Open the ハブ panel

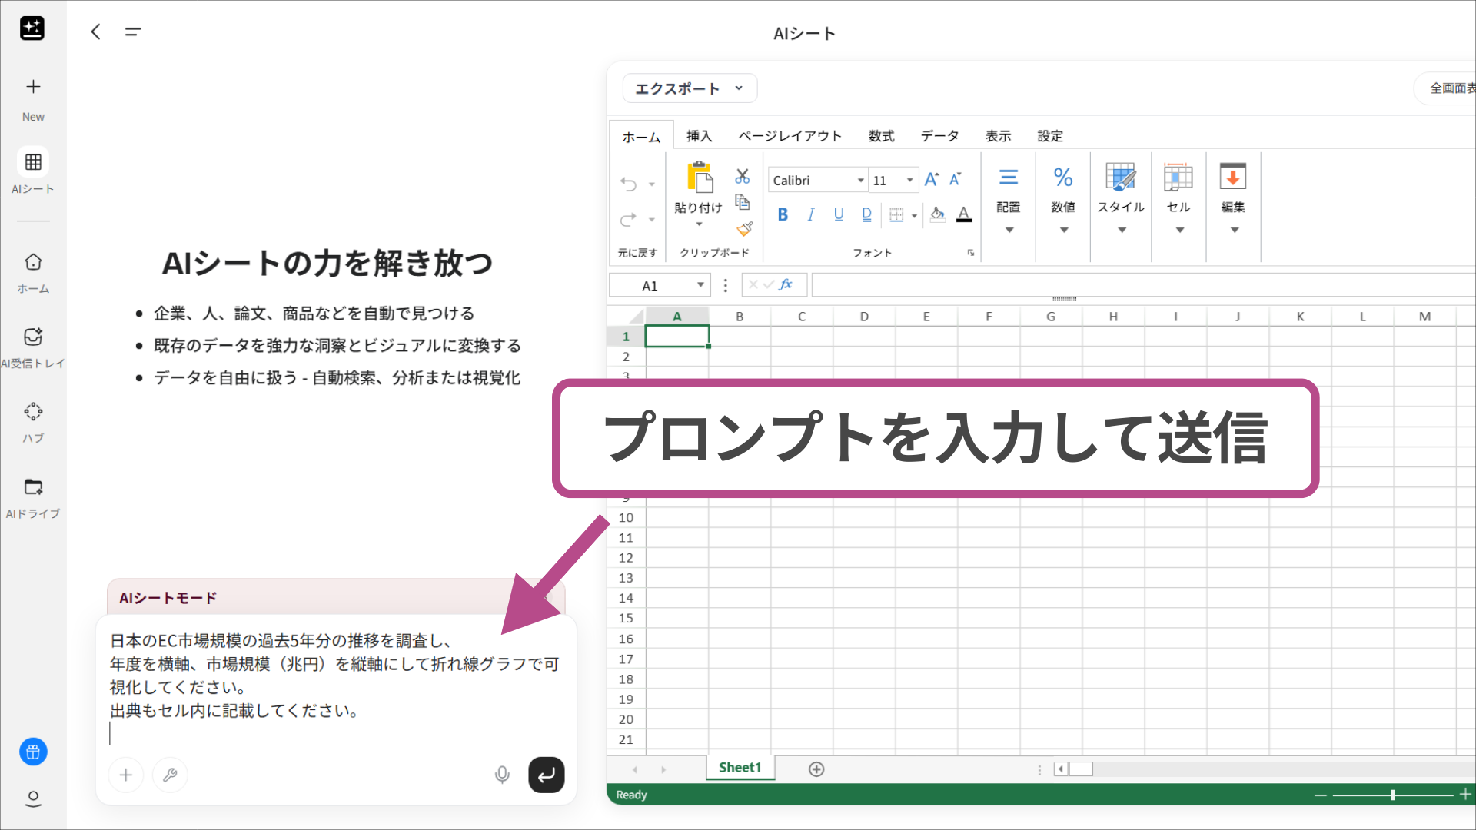pyautogui.click(x=33, y=411)
